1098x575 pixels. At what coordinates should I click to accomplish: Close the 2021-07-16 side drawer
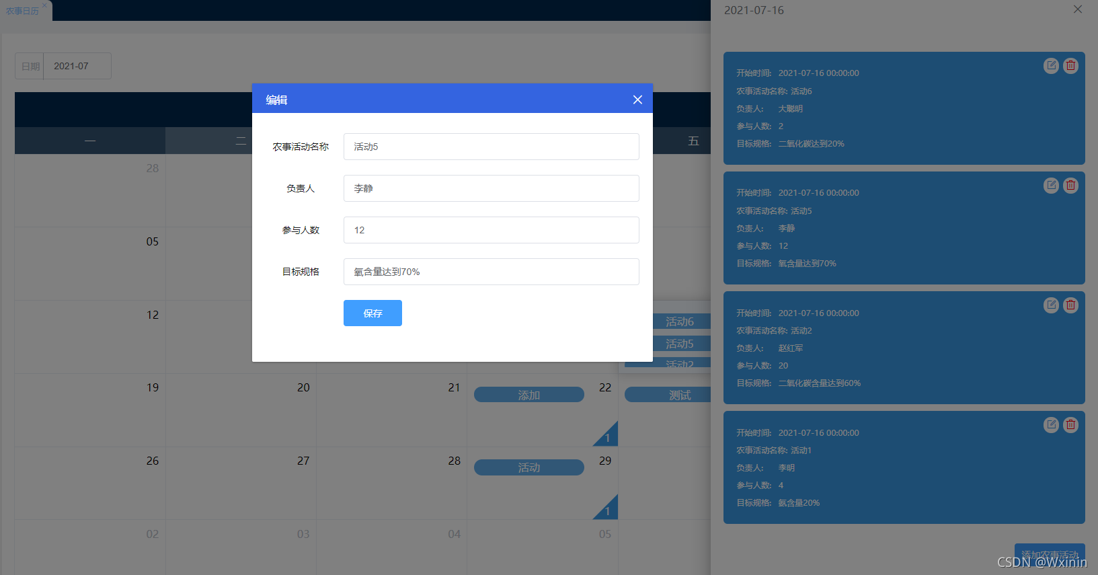click(x=1078, y=9)
